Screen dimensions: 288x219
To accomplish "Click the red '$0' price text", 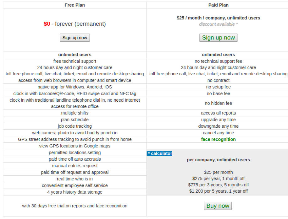I will pyautogui.click(x=46, y=24).
